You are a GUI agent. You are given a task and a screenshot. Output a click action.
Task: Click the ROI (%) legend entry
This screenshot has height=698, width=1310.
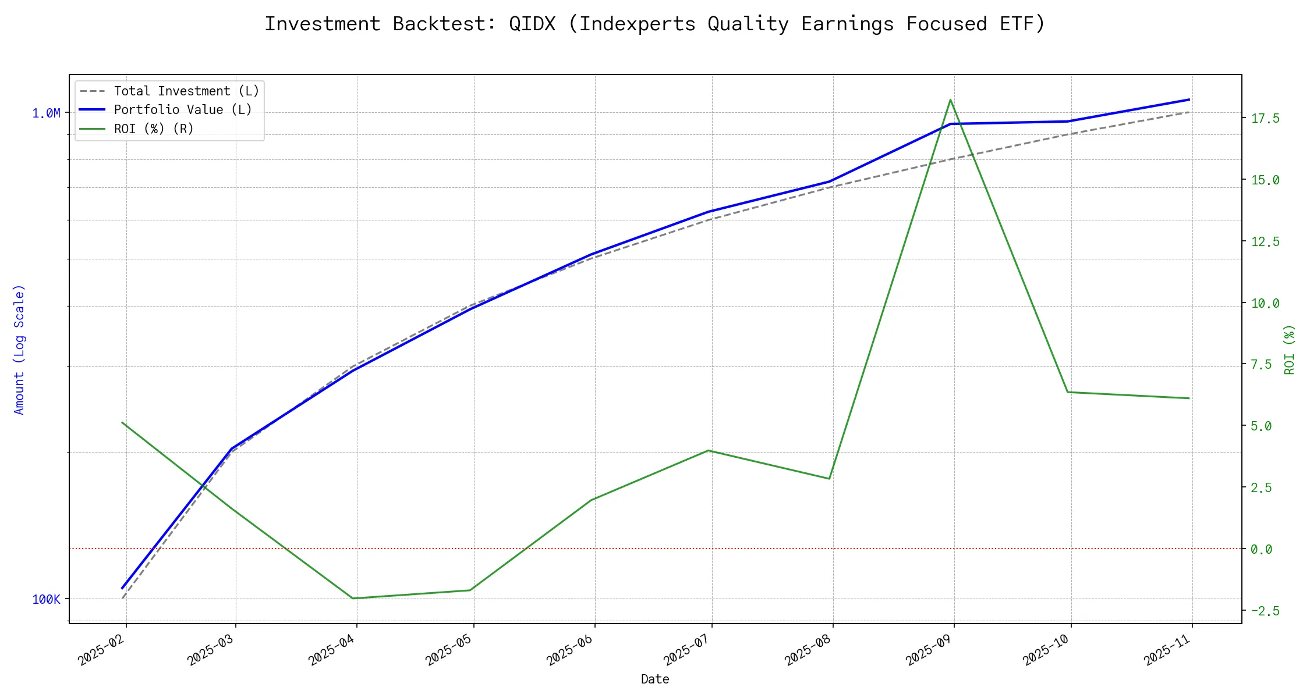[x=154, y=129]
